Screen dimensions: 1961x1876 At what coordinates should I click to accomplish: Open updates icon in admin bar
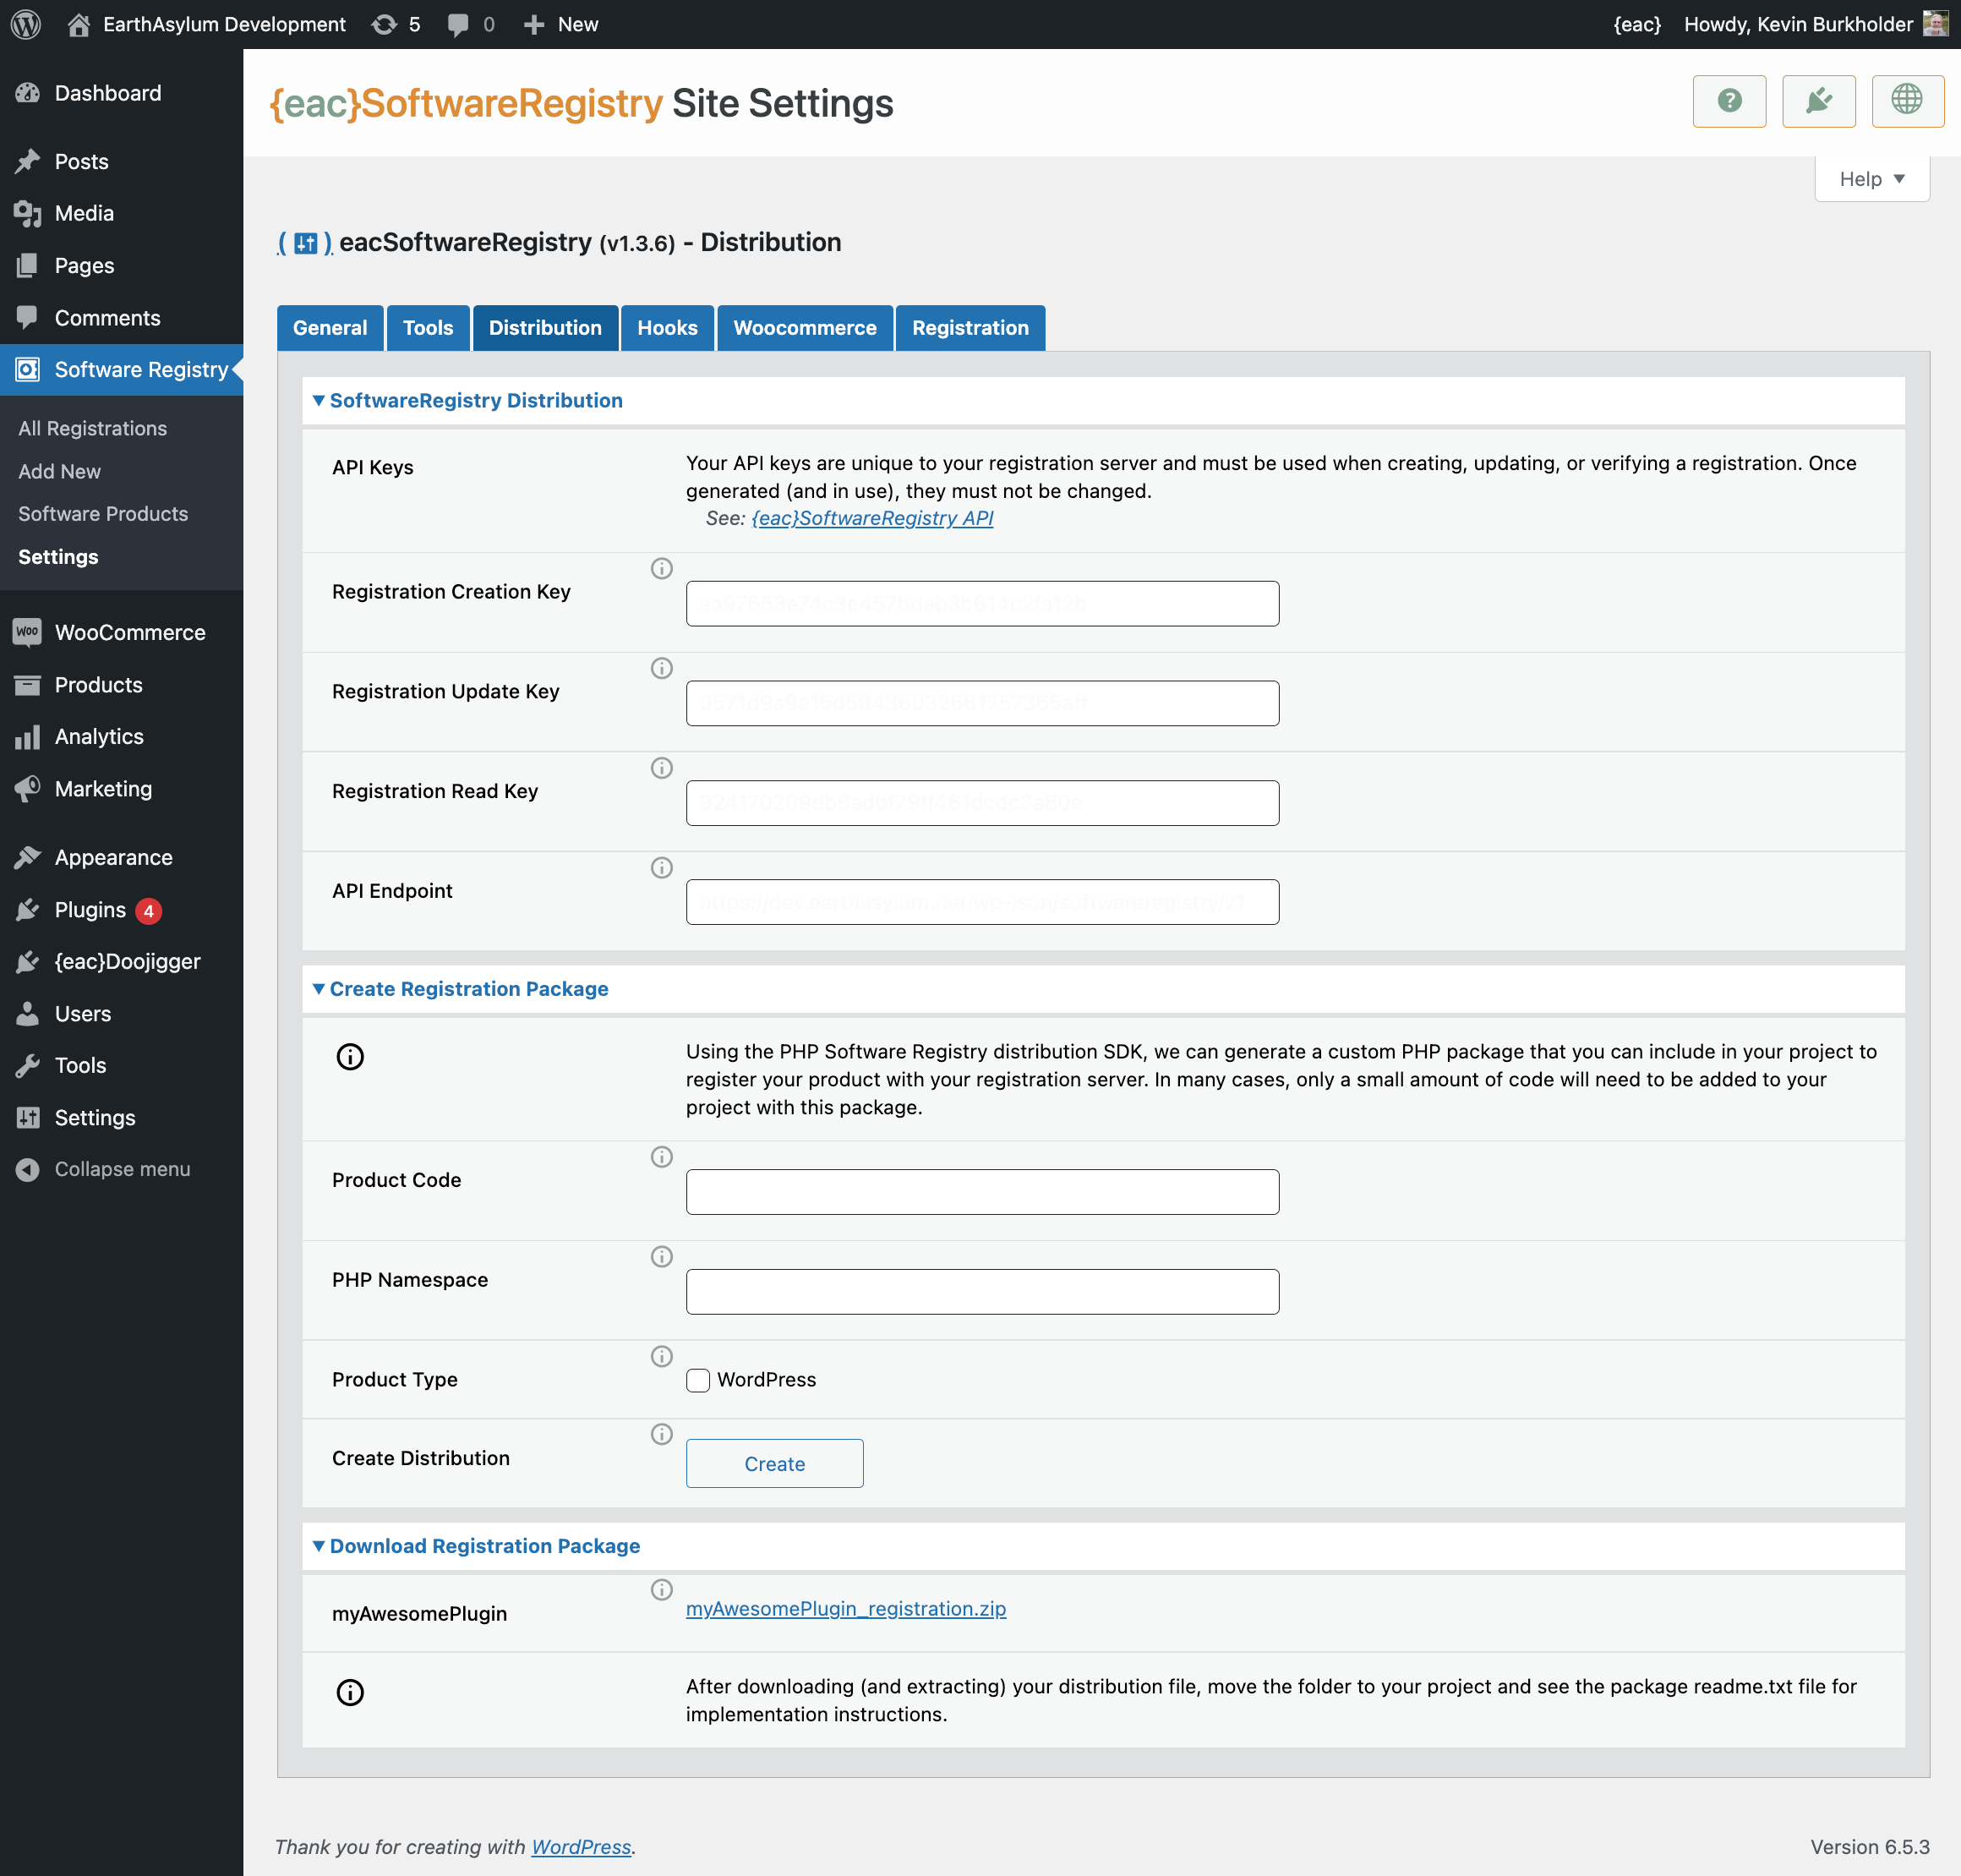click(x=385, y=24)
